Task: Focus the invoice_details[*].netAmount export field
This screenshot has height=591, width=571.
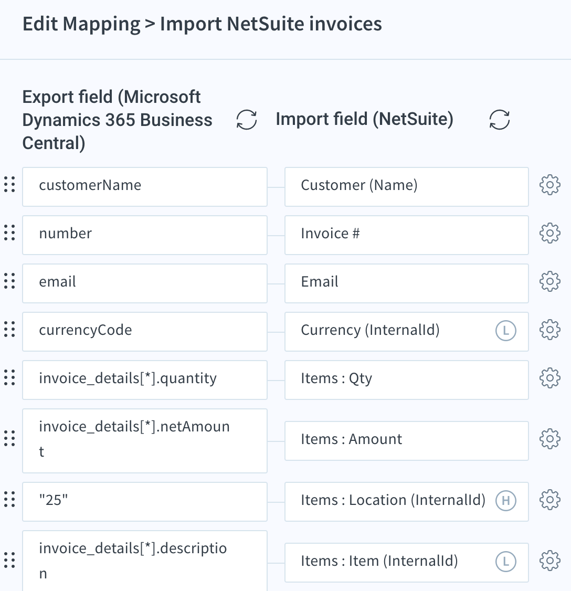Action: tap(145, 441)
